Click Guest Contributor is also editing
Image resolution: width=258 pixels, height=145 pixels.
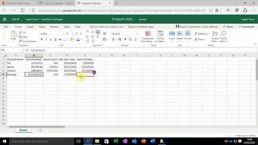pos(198,27)
